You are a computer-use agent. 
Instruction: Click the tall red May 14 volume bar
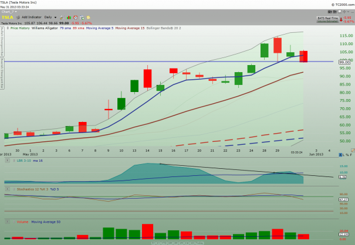click(x=147, y=232)
